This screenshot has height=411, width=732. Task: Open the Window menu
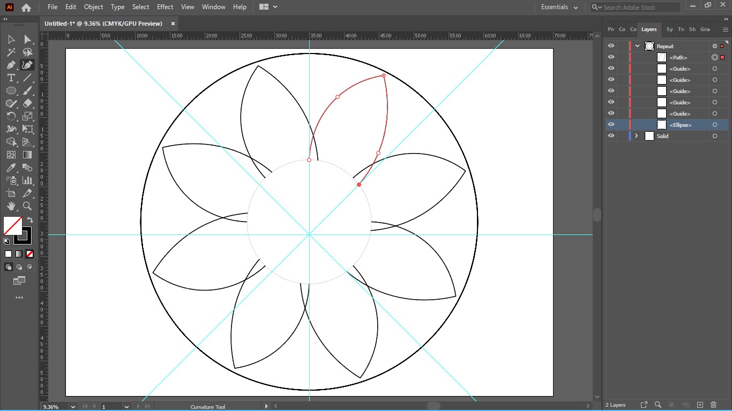pyautogui.click(x=214, y=7)
